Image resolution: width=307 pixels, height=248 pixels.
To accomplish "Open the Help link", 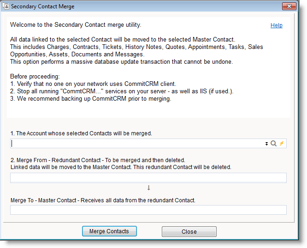I will (x=276, y=25).
